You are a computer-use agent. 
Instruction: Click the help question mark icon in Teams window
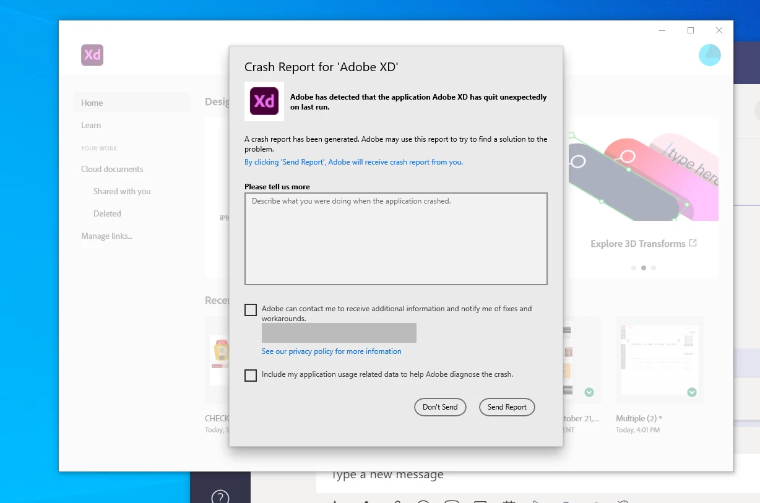pos(220,497)
